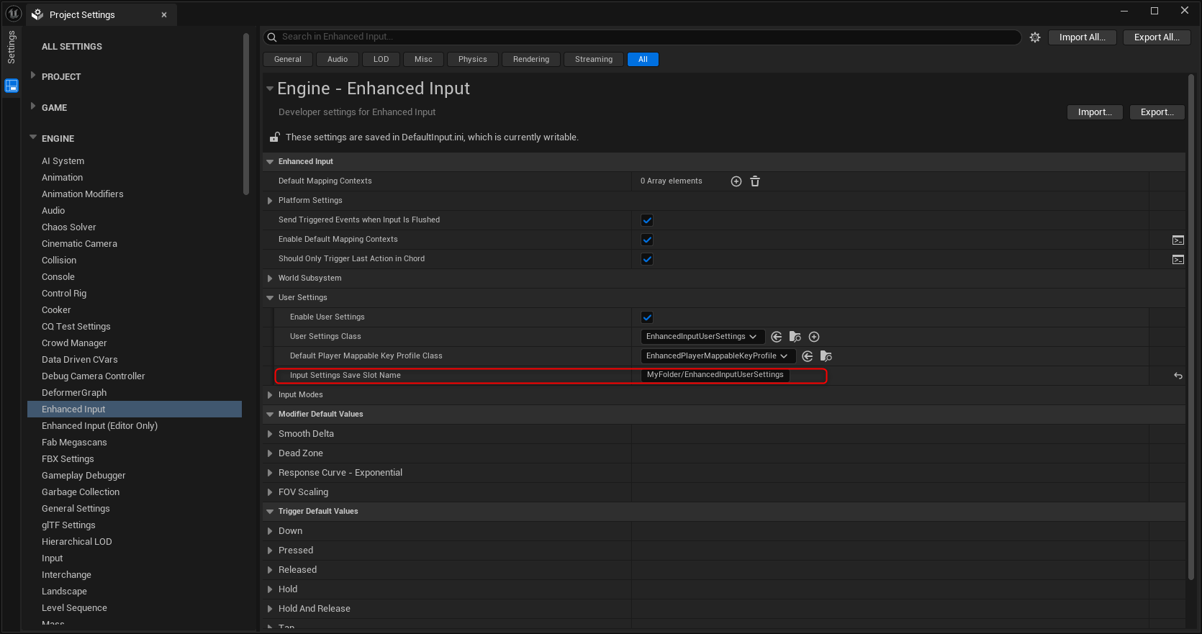Screen dimensions: 1202x634
Task: Collapse the User Settings section
Action: pos(270,298)
